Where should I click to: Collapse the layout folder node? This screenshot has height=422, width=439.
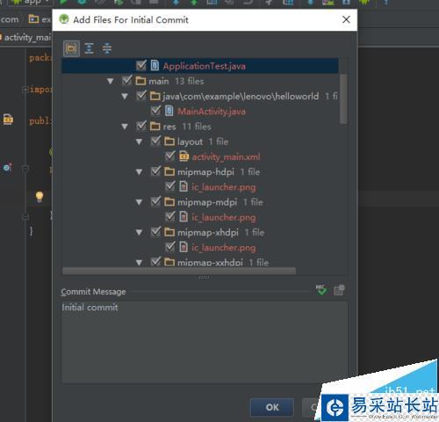click(139, 142)
